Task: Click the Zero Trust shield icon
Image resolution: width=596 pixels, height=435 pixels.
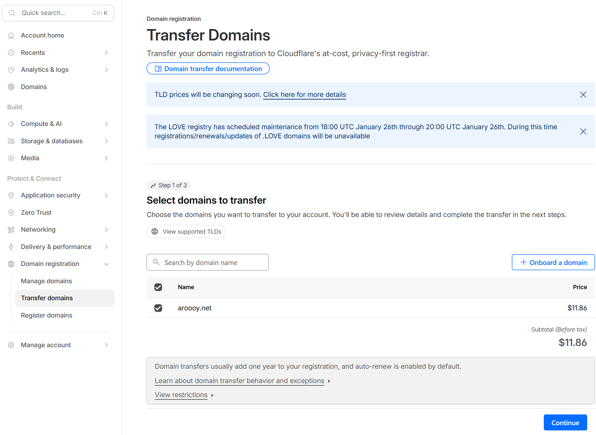Action: tap(11, 212)
